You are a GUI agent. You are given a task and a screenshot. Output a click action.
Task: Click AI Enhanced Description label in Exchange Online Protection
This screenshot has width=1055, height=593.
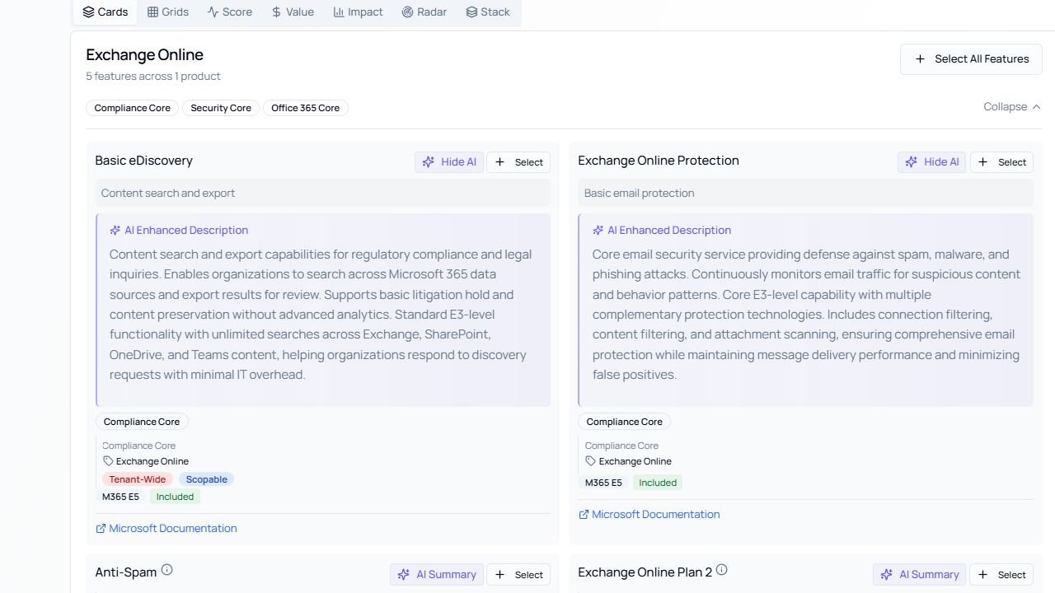coord(662,231)
